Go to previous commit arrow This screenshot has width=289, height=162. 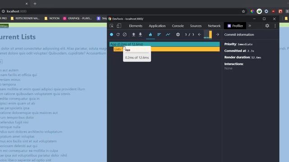200,35
